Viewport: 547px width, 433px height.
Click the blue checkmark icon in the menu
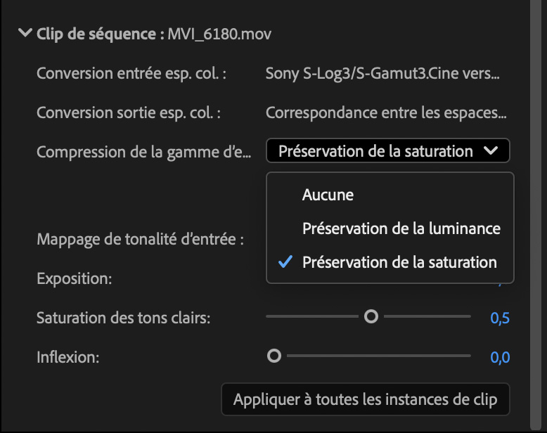click(285, 262)
